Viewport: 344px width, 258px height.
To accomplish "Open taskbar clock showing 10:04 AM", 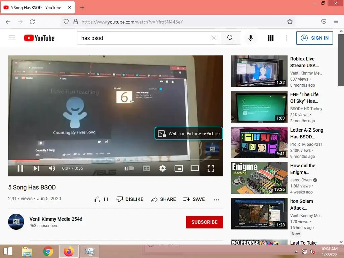I will (329, 252).
